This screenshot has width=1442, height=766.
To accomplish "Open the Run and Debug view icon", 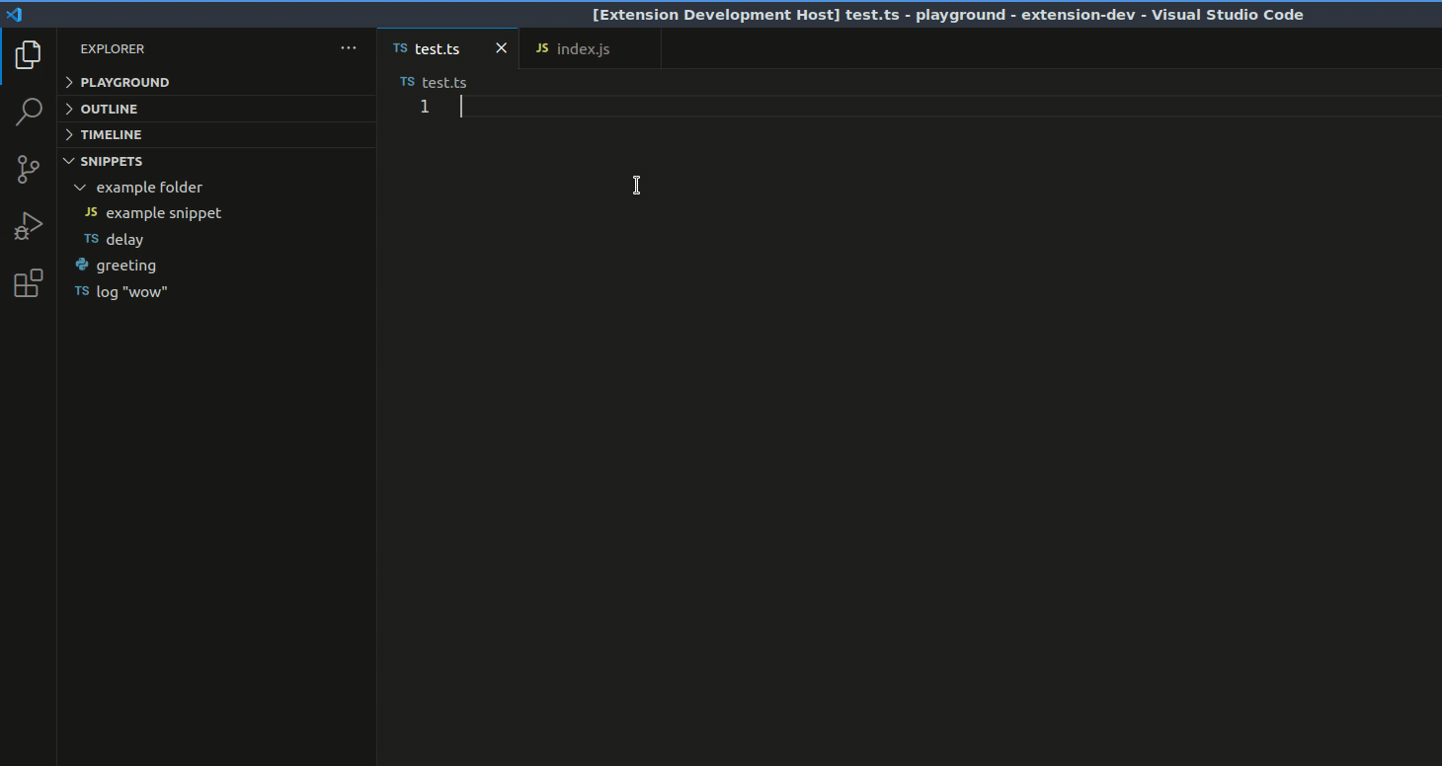I will click(x=28, y=226).
